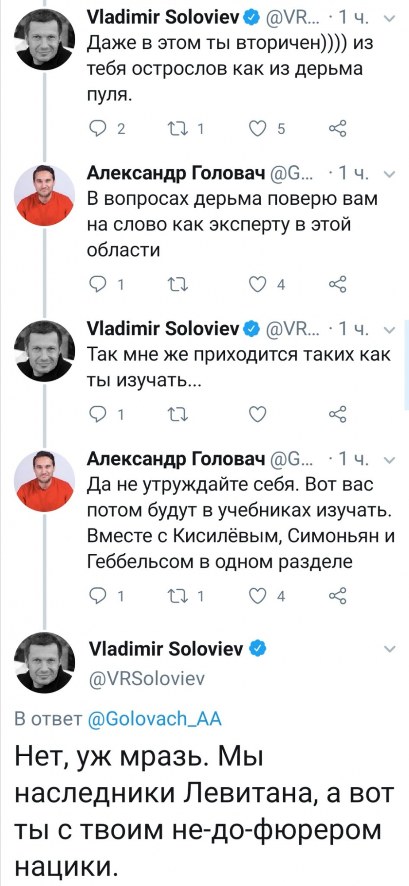Like Soloviev's tweet "Так мне же приходится"
The width and height of the screenshot is (409, 886).
tap(258, 414)
